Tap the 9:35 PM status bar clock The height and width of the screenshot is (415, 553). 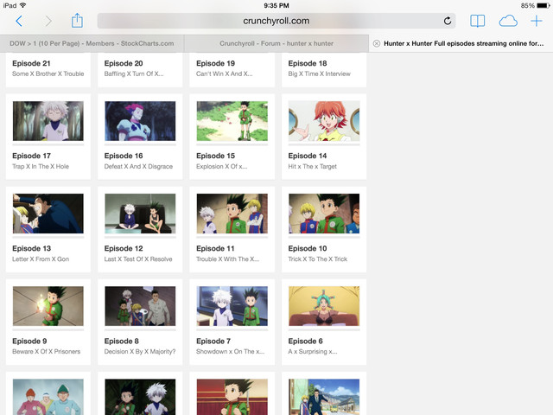point(276,6)
